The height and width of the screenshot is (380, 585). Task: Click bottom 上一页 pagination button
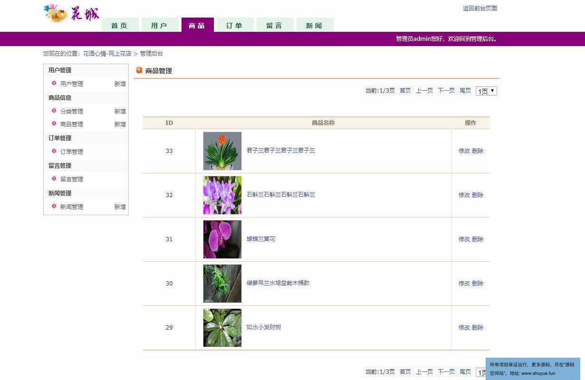pos(424,371)
